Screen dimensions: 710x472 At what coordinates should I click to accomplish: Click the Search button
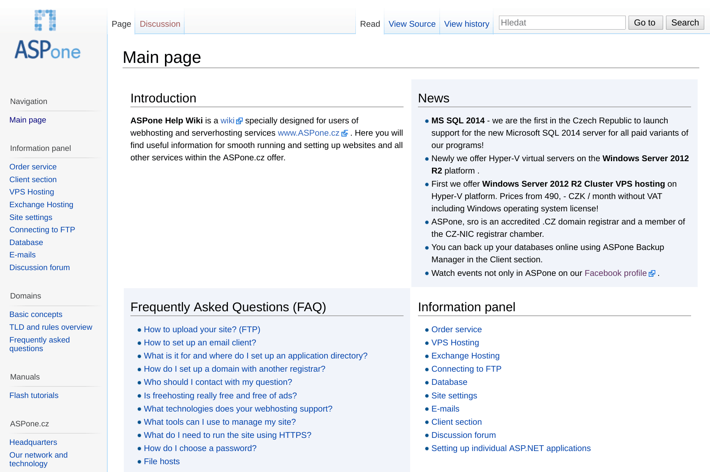[x=685, y=23]
